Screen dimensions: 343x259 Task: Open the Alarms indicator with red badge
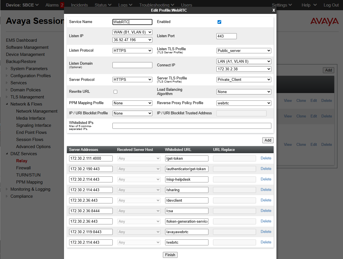point(55,5)
